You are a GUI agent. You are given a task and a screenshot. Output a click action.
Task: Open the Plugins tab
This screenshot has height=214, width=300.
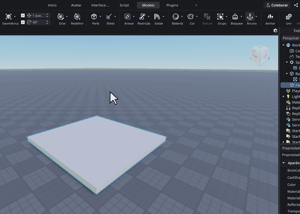(172, 5)
